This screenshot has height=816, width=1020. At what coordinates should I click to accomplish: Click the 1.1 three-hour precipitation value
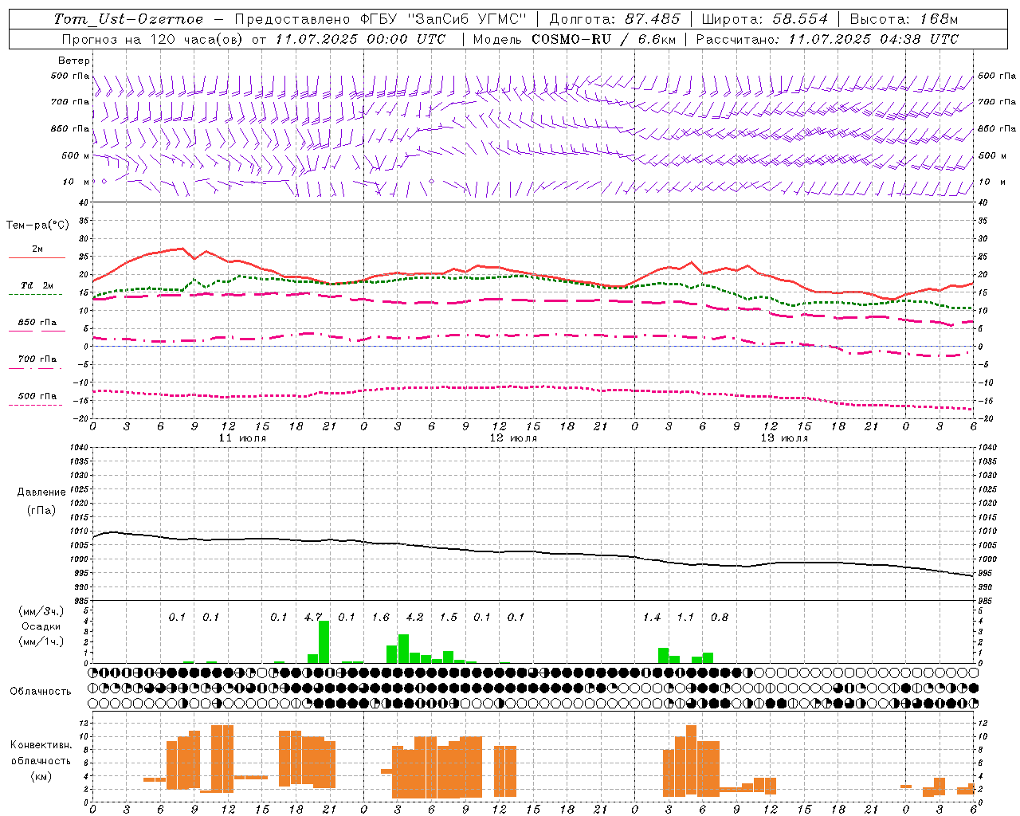[x=685, y=617]
